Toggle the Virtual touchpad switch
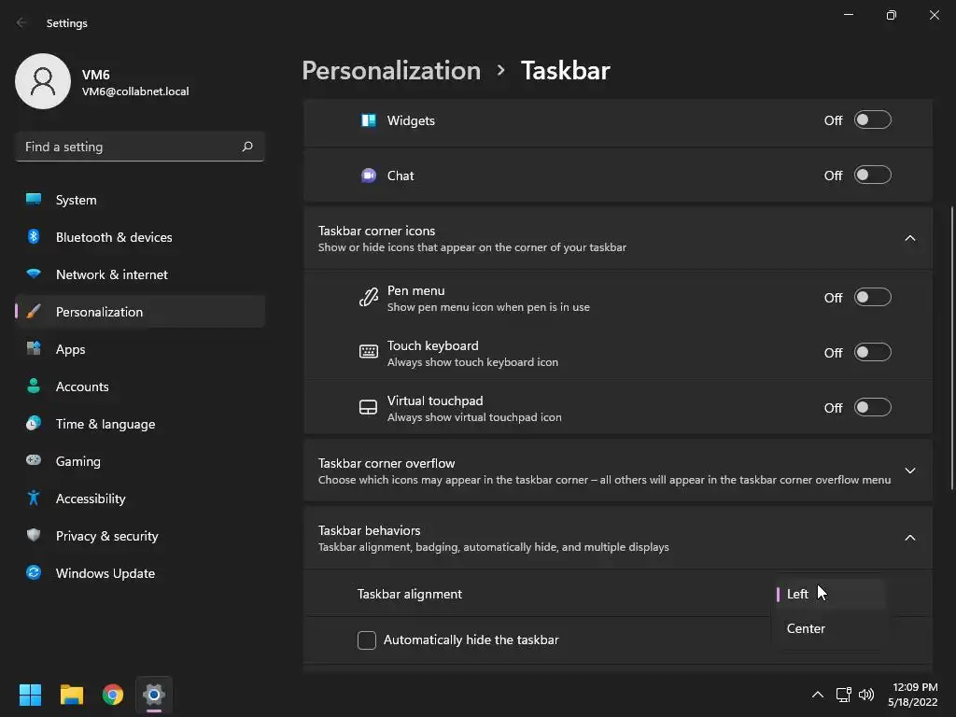This screenshot has width=956, height=717. (x=873, y=408)
